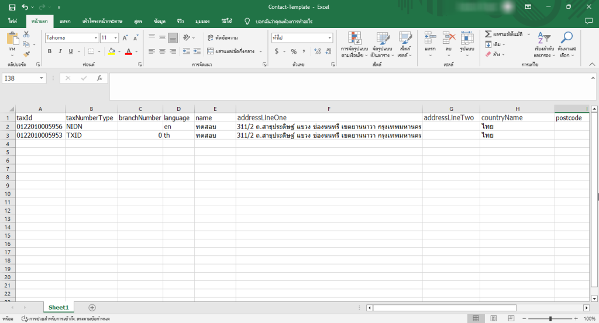Open the Name Box dropdown arrow
This screenshot has width=599, height=323.
point(42,78)
